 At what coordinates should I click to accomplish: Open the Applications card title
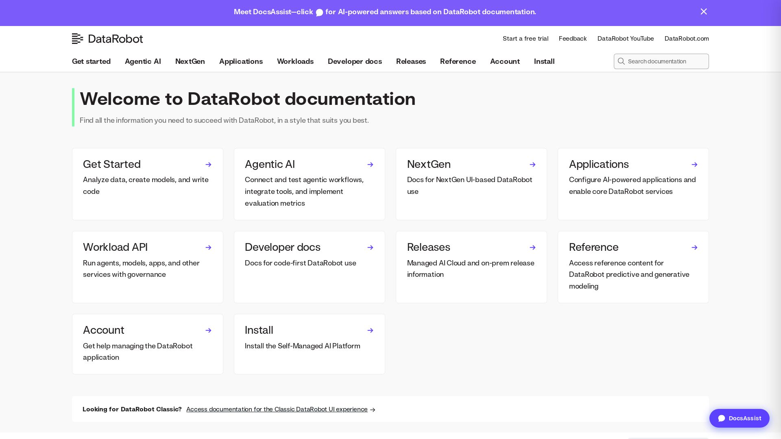click(599, 164)
